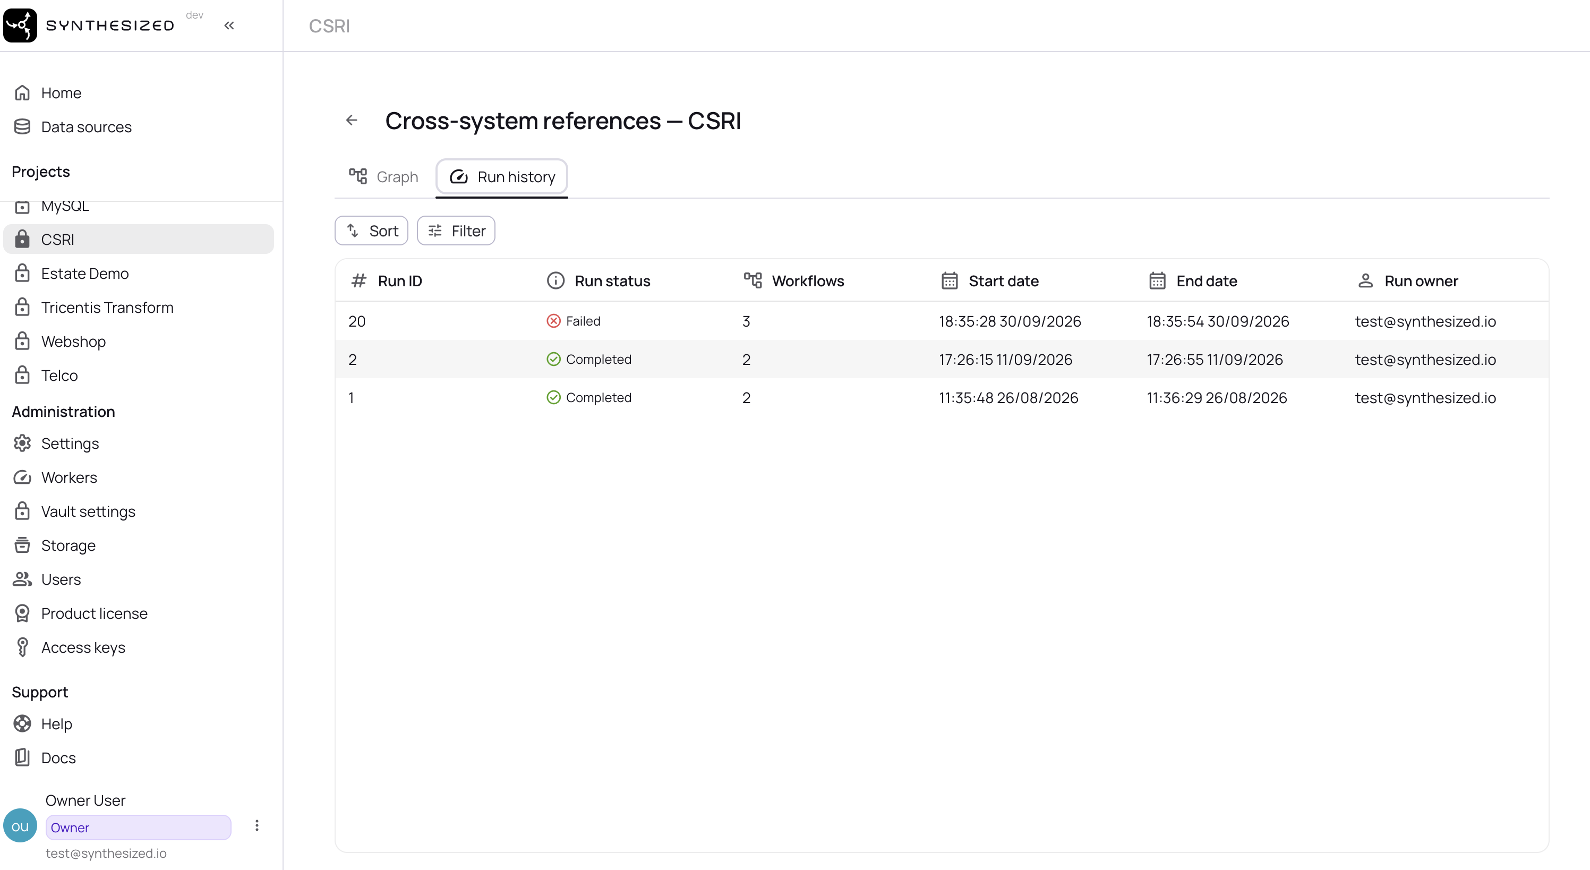The width and height of the screenshot is (1590, 870).
Task: Collapse the sidebar with the double chevron
Action: pyautogui.click(x=229, y=25)
